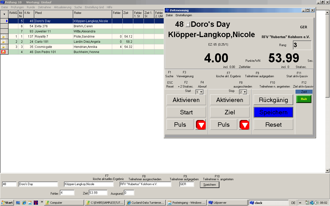This screenshot has height=206, width=330.
Task: Click the lock icon in Carlo 181 row
Action: tap(3, 42)
